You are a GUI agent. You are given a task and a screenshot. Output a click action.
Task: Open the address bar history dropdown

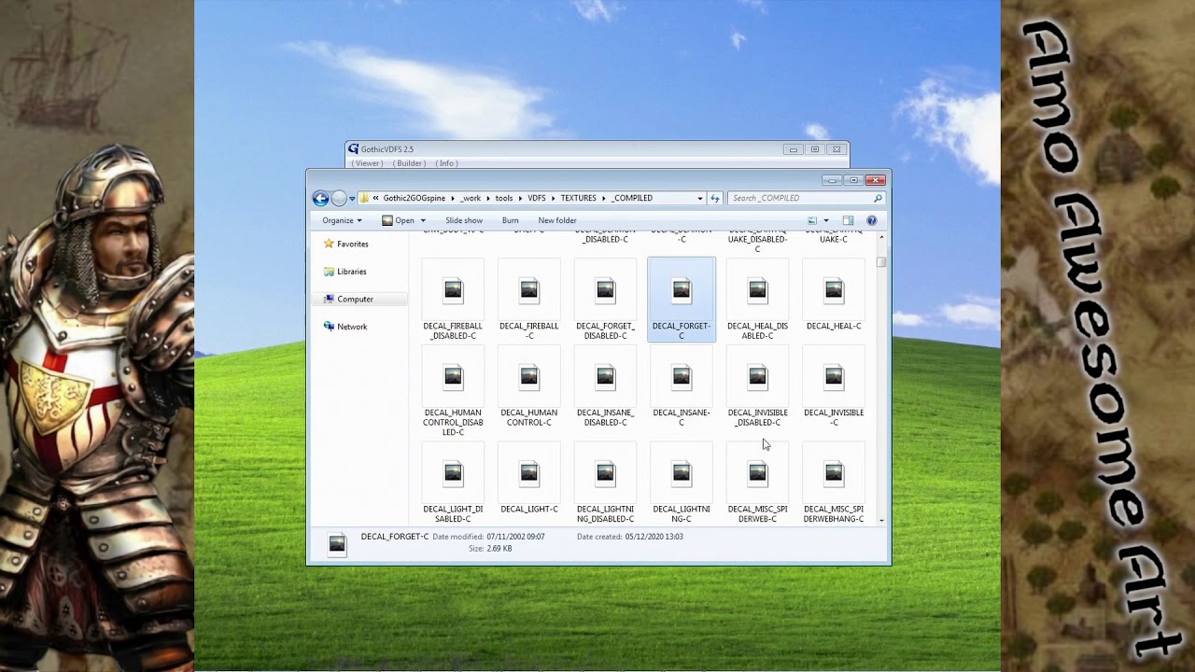[700, 198]
